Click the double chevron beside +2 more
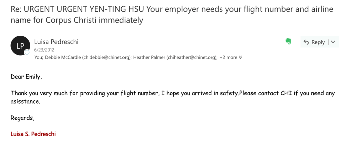Image resolution: width=344 pixels, height=143 pixels. click(x=240, y=58)
